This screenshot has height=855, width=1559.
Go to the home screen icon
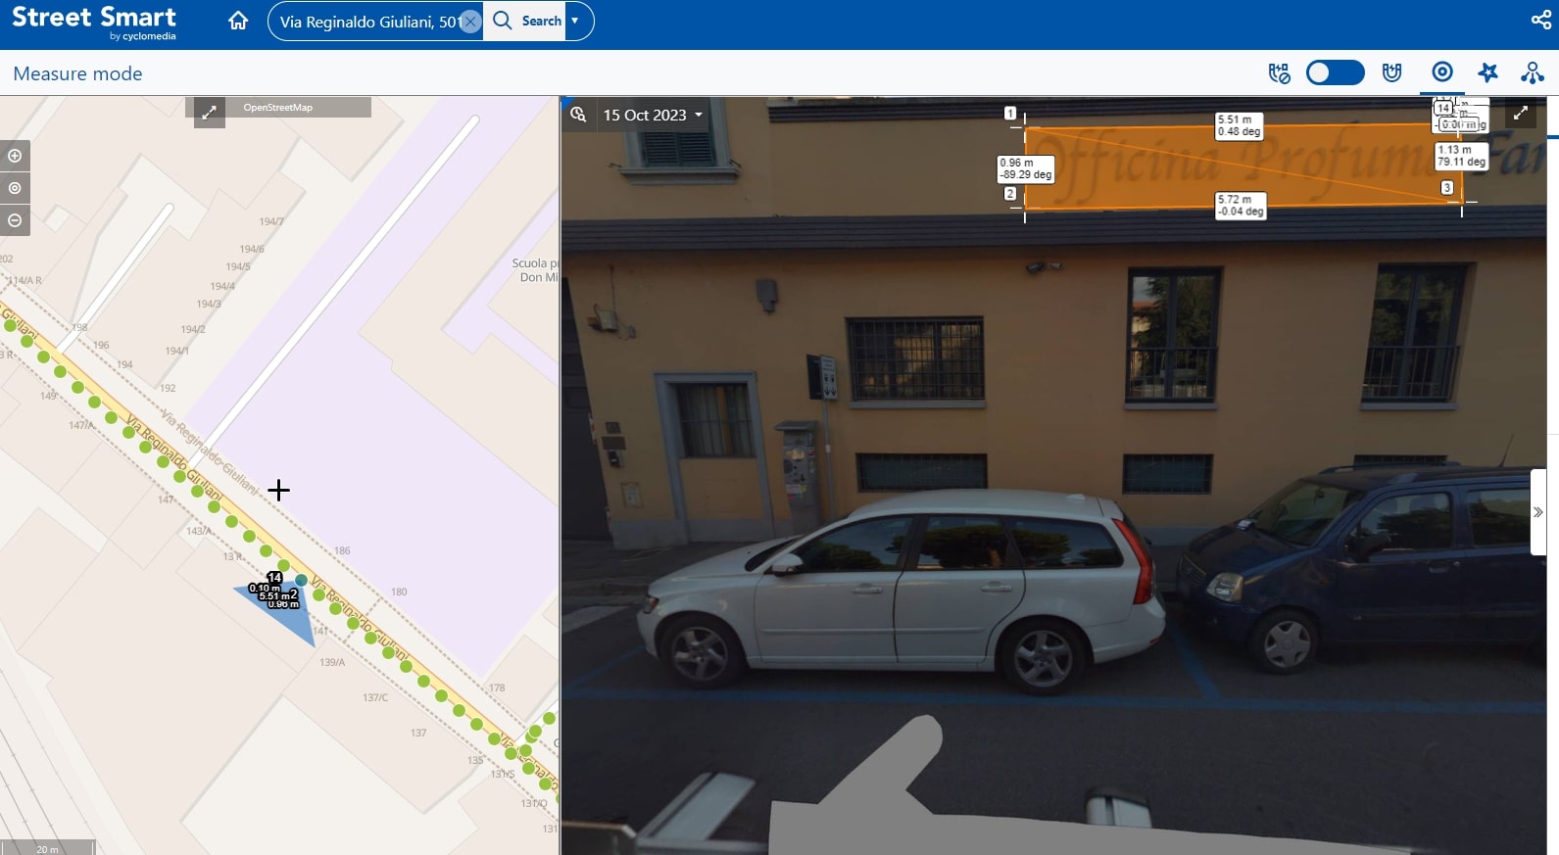[238, 21]
